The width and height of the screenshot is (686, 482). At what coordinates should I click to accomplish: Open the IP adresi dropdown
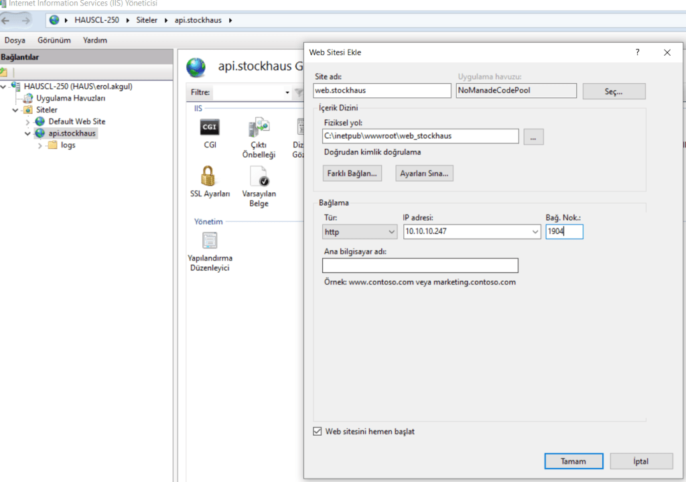[x=535, y=232]
